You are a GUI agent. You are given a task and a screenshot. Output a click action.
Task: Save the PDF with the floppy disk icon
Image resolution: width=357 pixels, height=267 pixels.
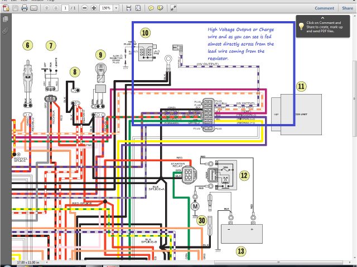click(14, 8)
